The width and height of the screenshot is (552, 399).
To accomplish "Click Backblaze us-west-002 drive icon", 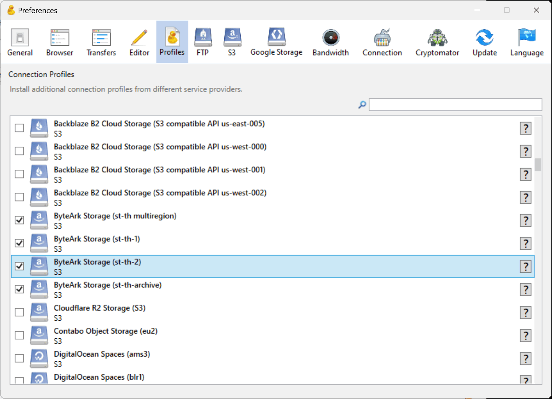I will click(39, 197).
